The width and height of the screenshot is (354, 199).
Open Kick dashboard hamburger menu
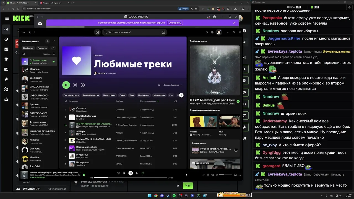tap(7, 18)
